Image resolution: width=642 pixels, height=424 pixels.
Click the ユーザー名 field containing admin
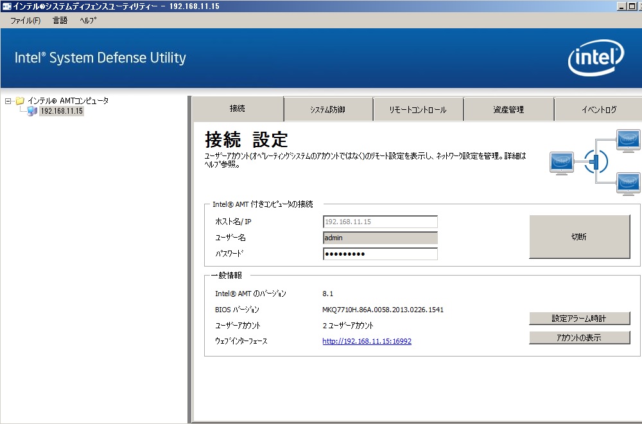click(380, 238)
